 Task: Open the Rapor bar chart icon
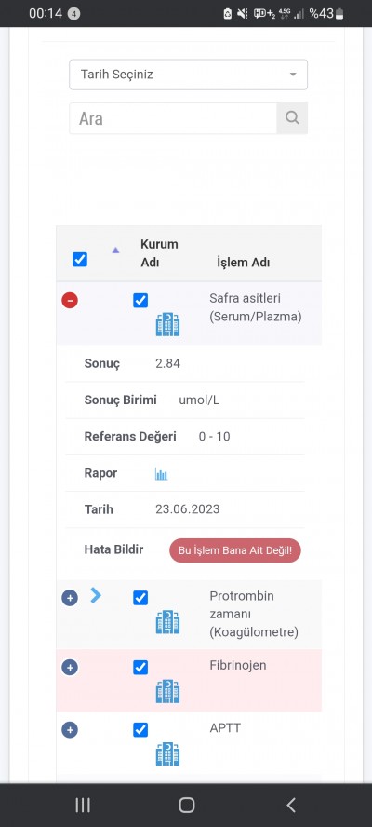(161, 474)
